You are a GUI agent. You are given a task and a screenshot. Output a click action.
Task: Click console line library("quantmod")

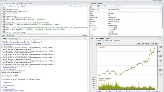tap(9, 69)
